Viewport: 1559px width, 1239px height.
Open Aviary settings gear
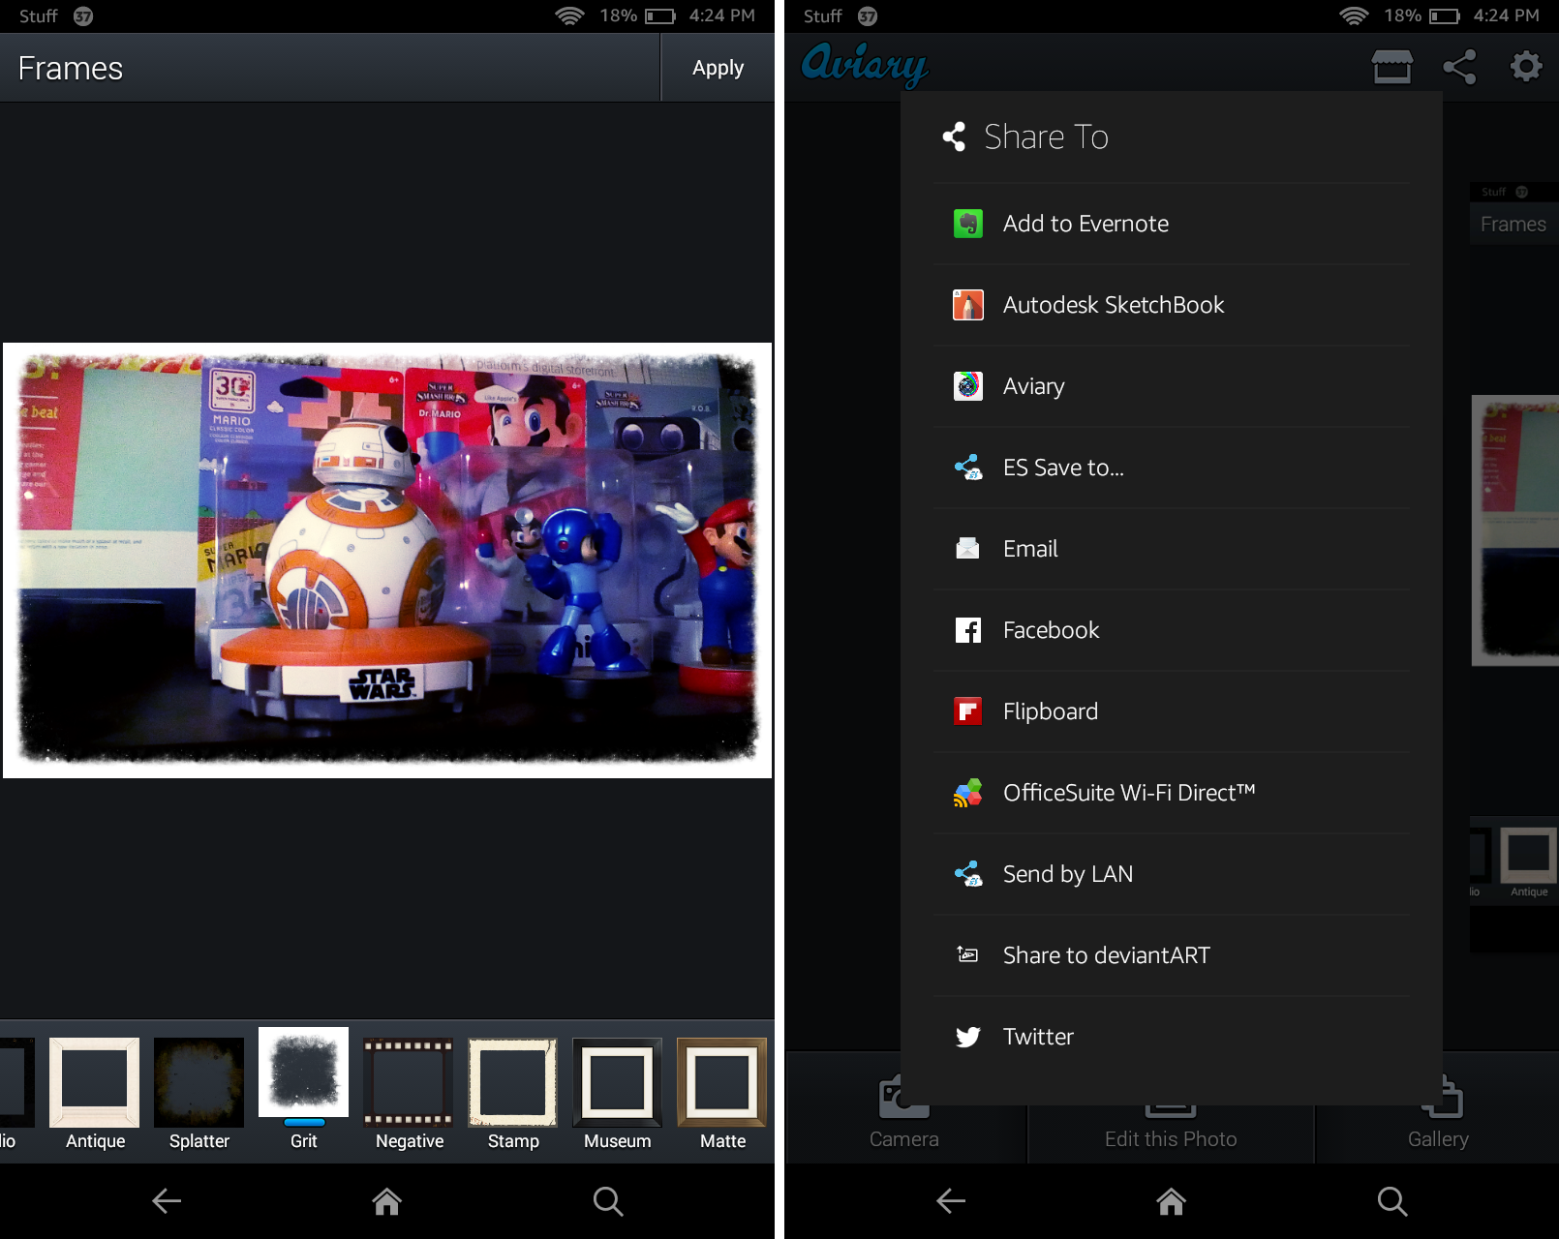tap(1526, 67)
